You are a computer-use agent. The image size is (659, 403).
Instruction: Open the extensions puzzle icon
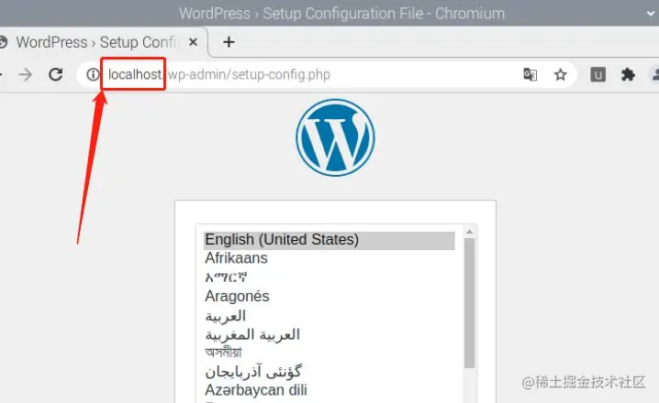click(x=628, y=74)
